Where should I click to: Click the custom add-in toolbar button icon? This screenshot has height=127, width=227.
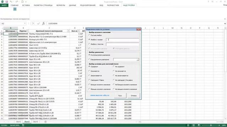[15, 9]
